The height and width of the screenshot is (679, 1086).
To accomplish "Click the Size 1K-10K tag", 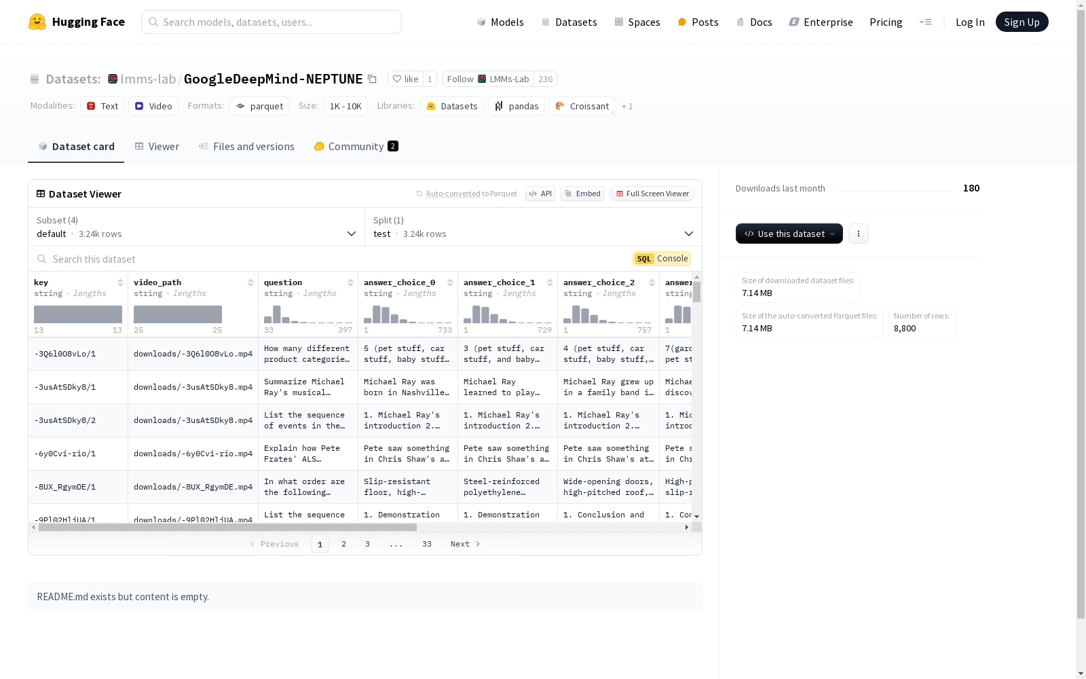I will click(x=345, y=106).
